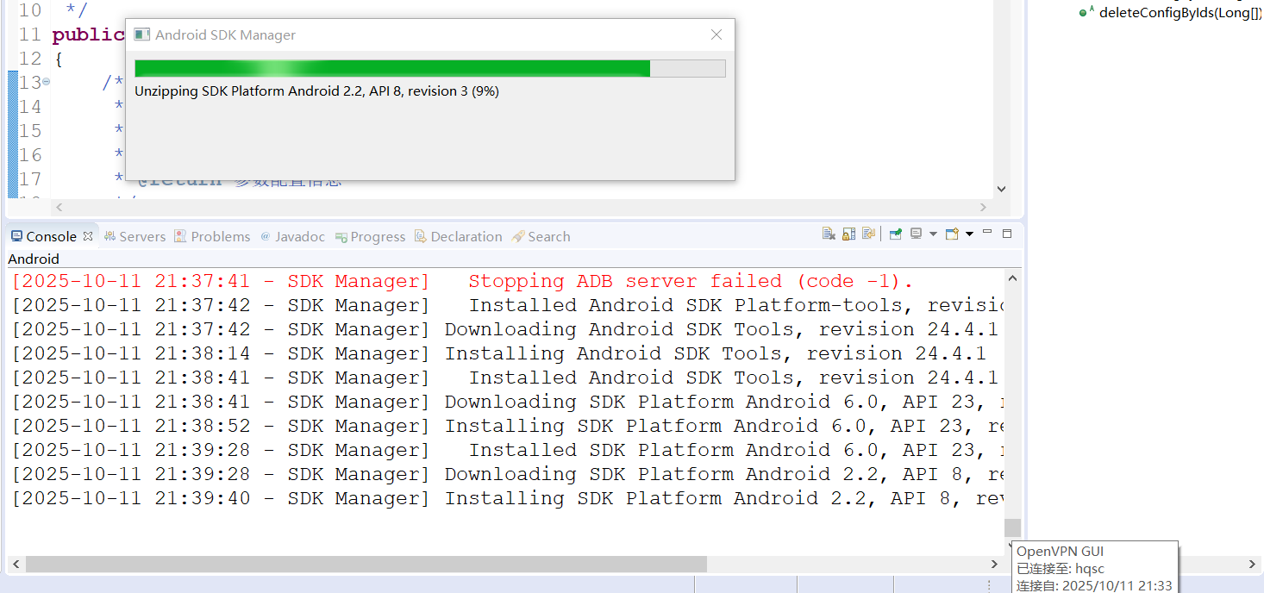The height and width of the screenshot is (593, 1264).
Task: Collapse the comment fold on line 13
Action: point(47,82)
